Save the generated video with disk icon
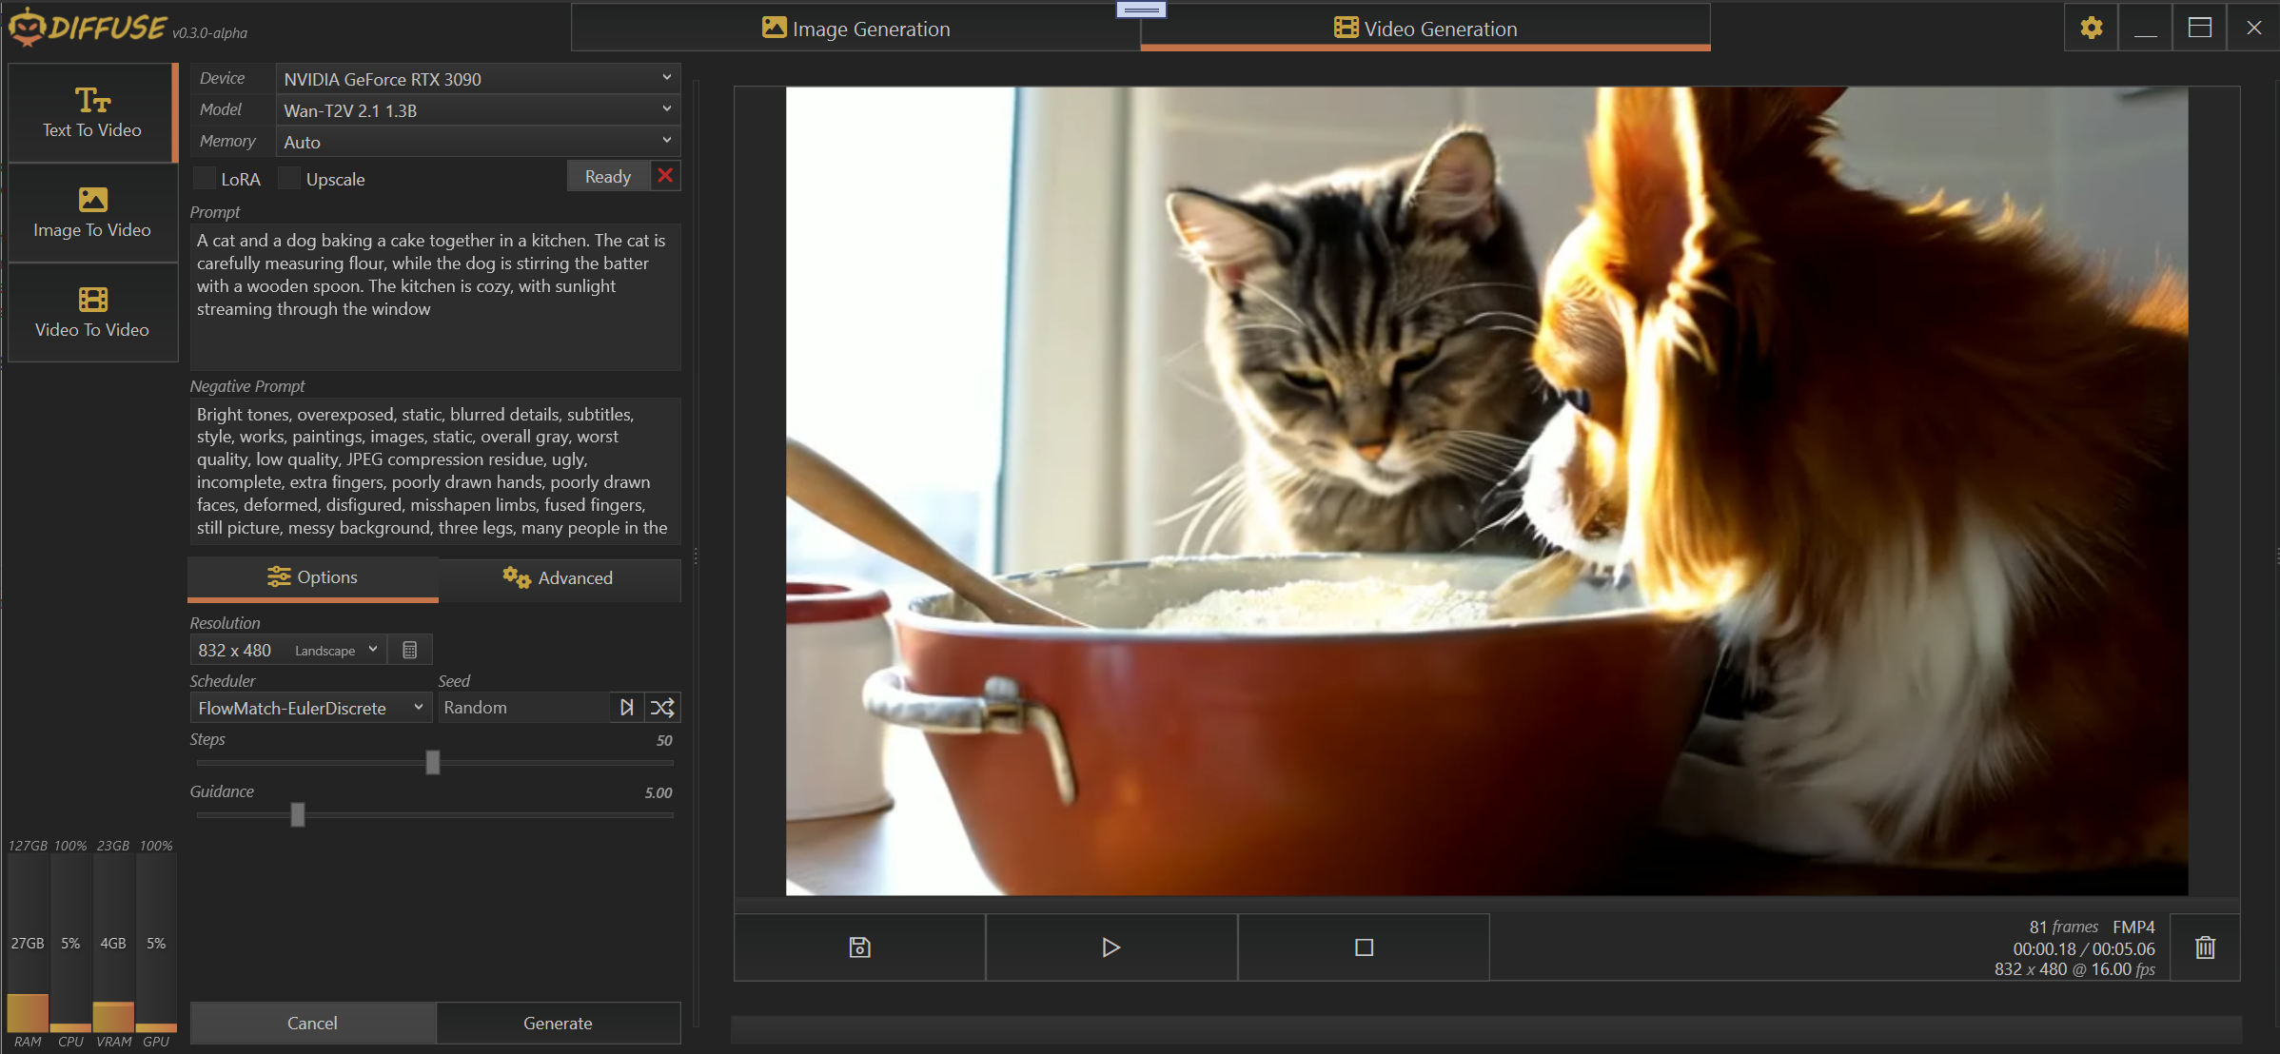This screenshot has width=2280, height=1054. pos(859,947)
